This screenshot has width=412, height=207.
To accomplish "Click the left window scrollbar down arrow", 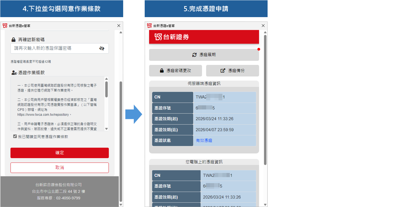I will pos(121,205).
